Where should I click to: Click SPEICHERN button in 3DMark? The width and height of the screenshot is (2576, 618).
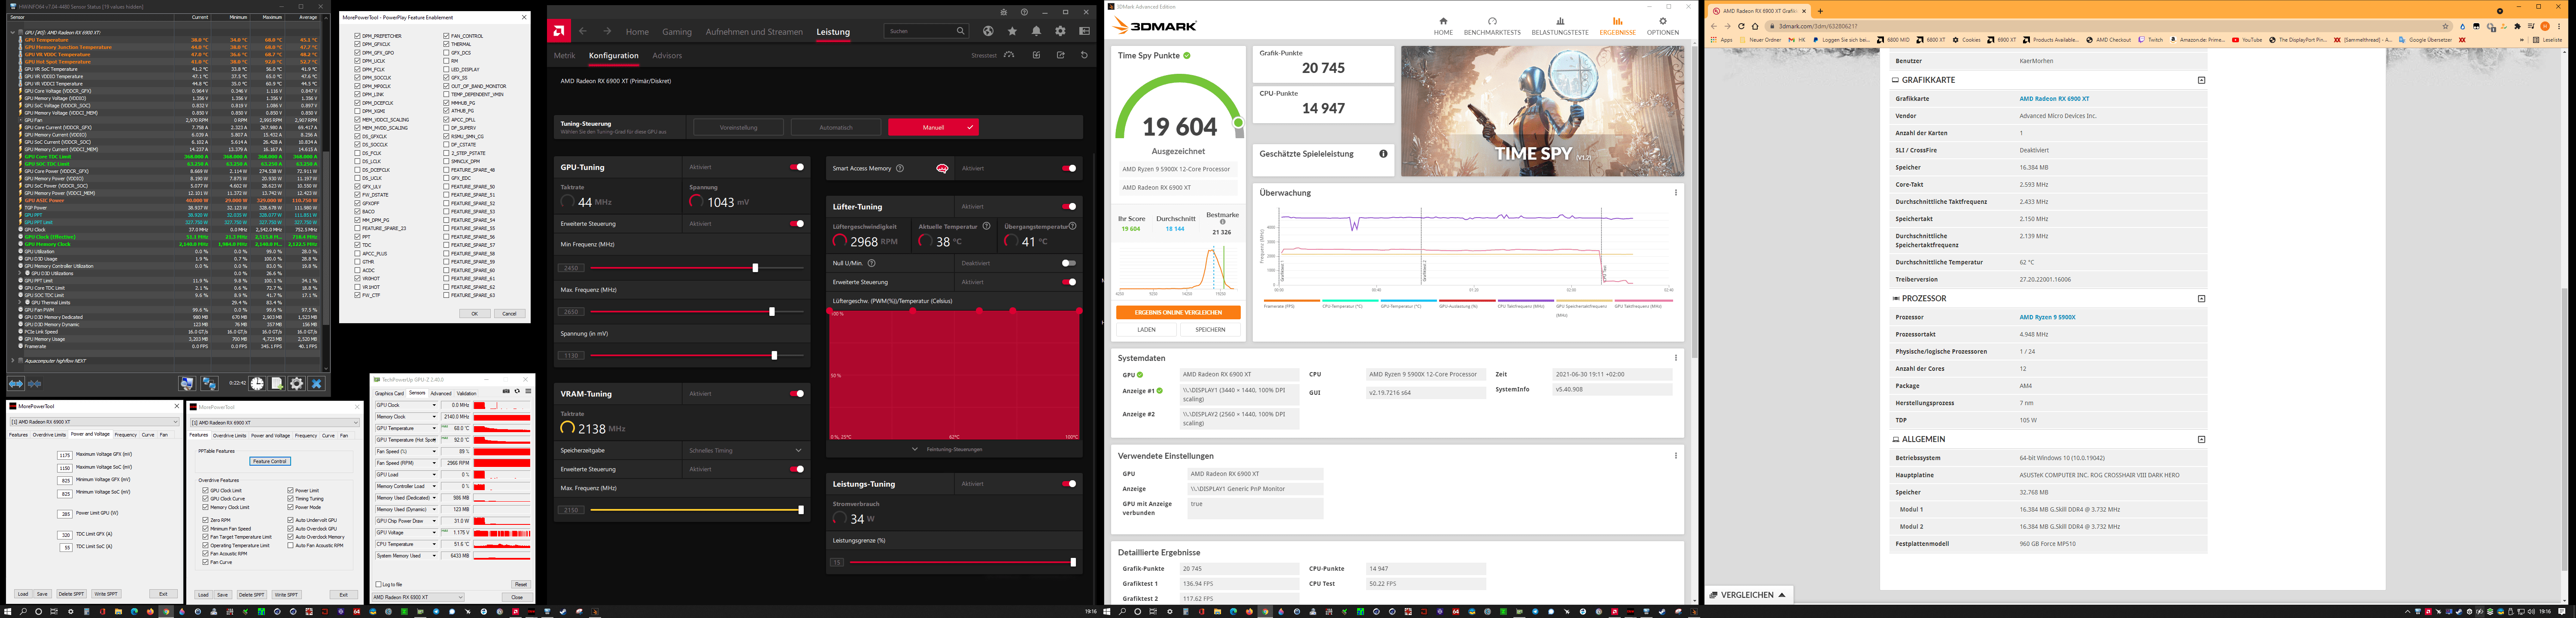(1210, 329)
